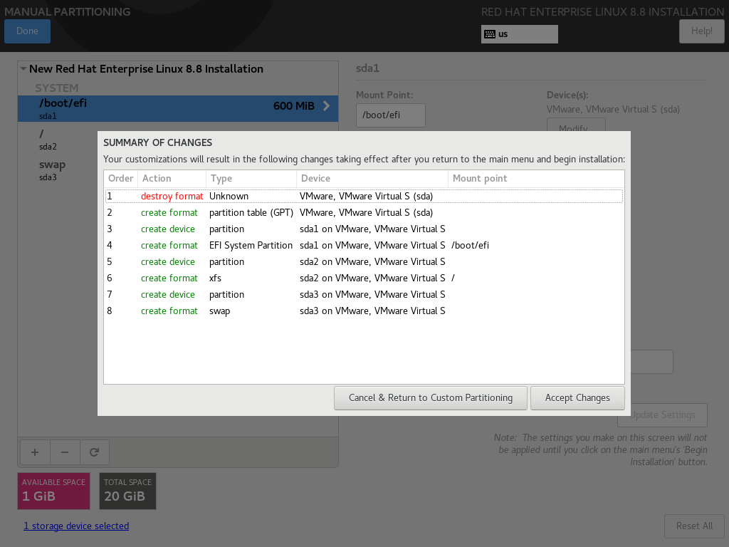
Task: Select row 4 EFI System Partition
Action: click(x=364, y=245)
